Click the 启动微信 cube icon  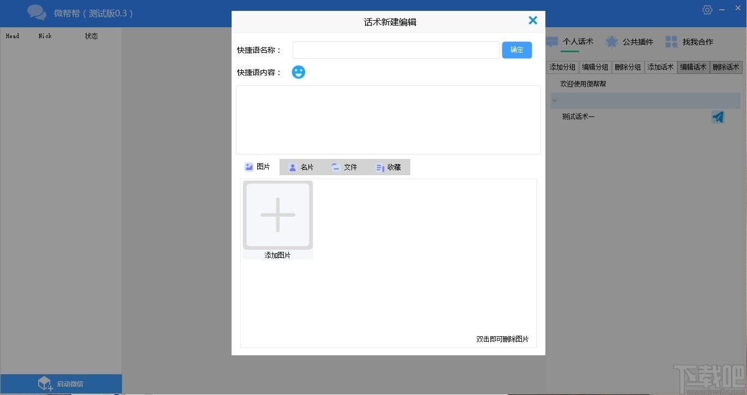(x=45, y=384)
